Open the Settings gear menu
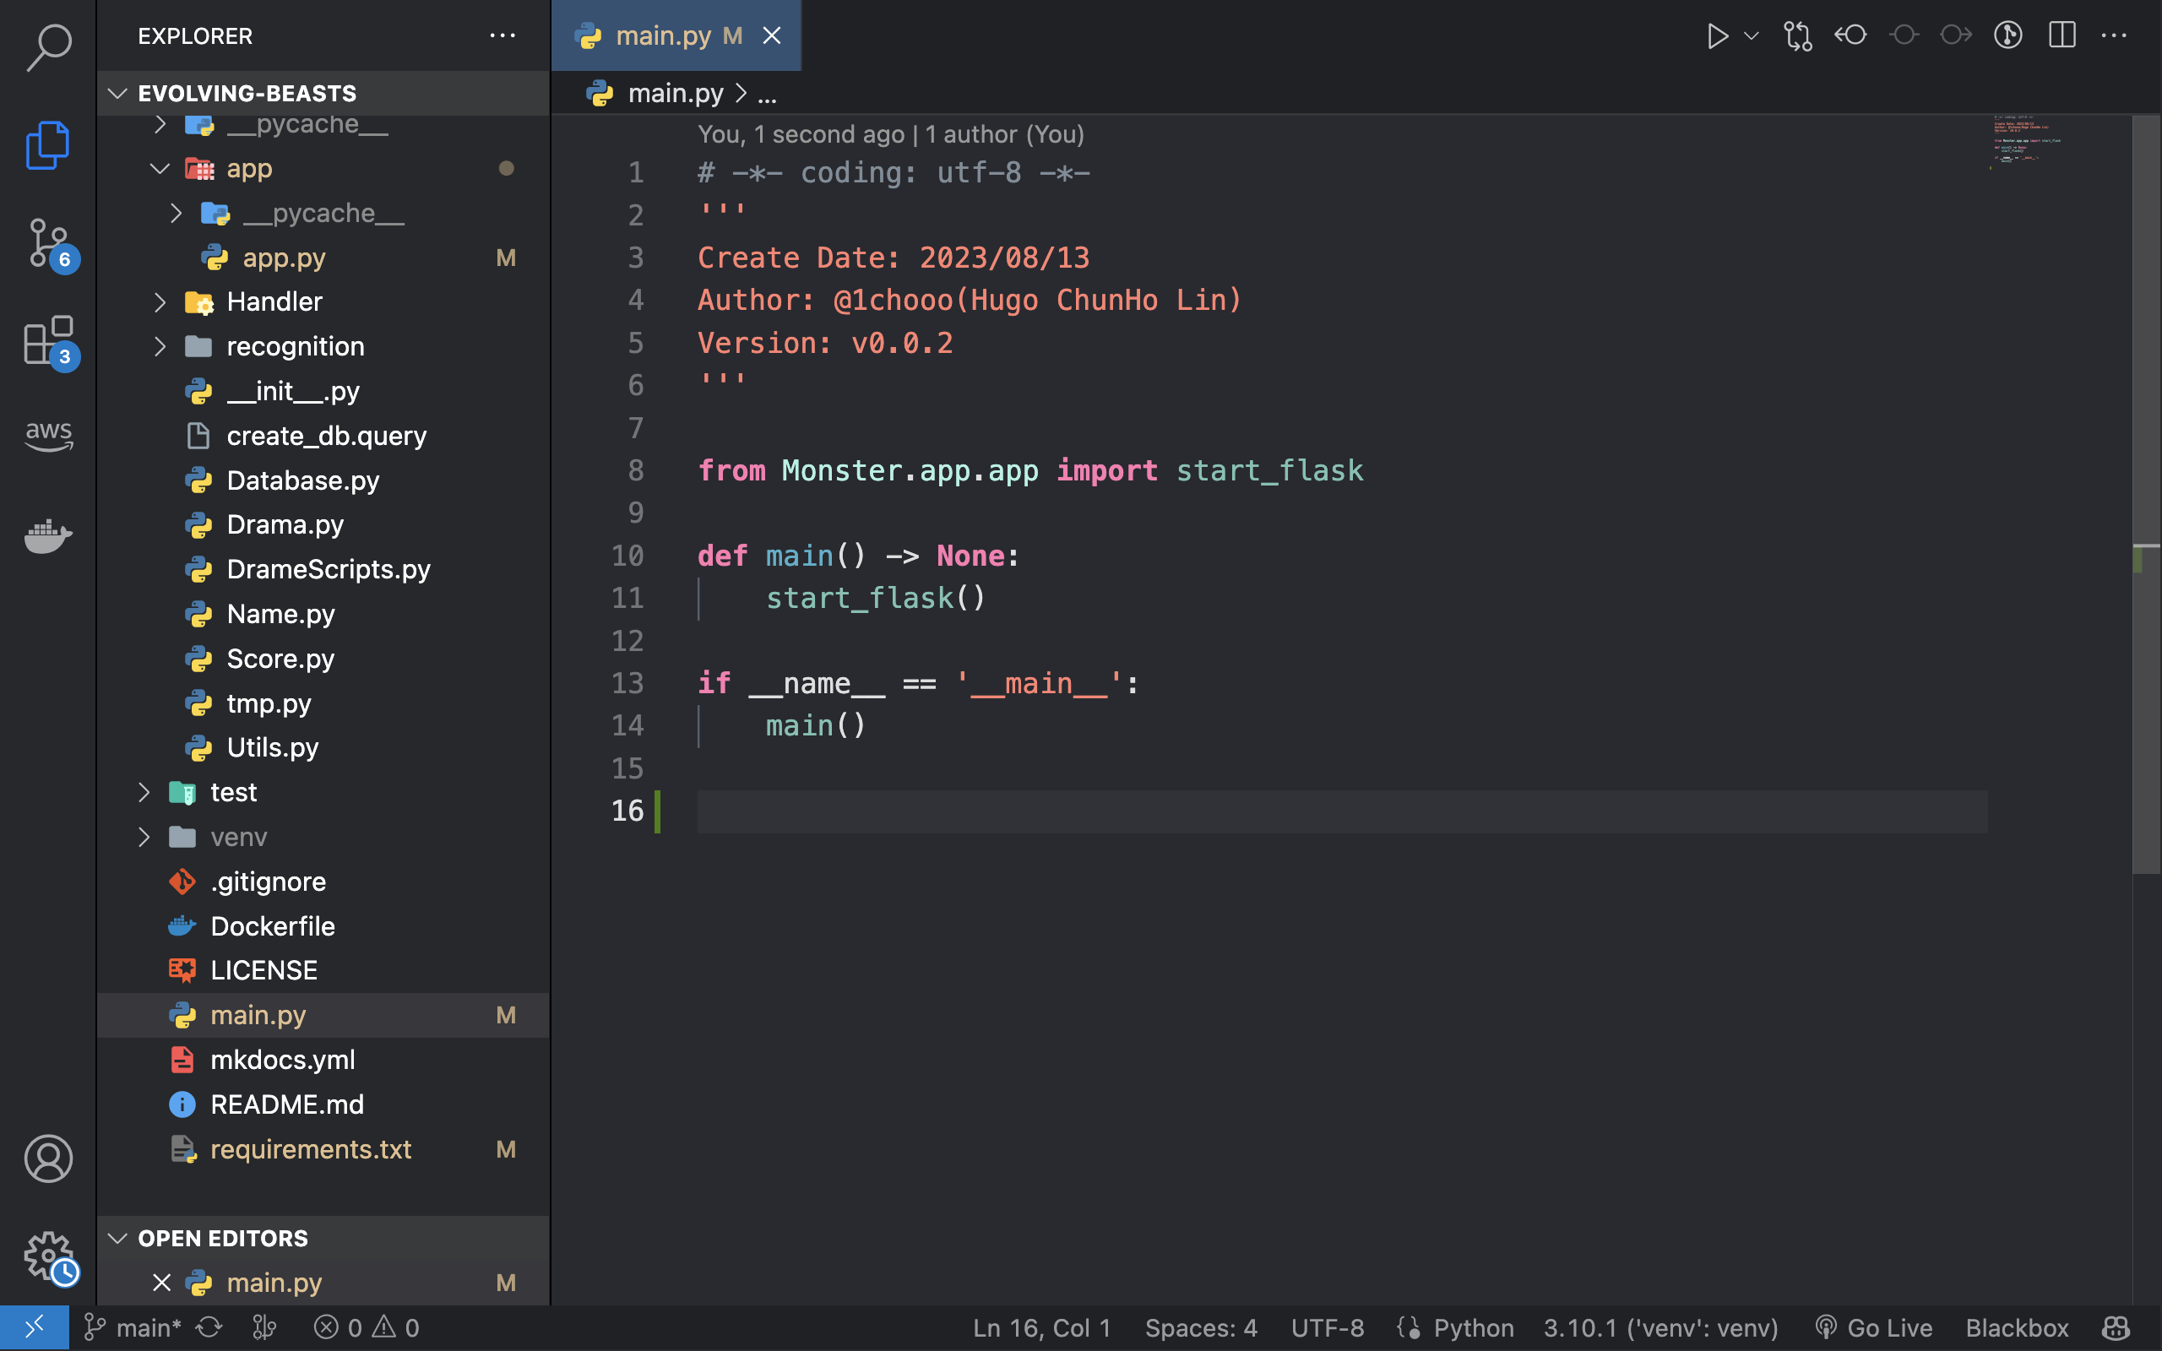The width and height of the screenshot is (2162, 1351). pos(49,1255)
